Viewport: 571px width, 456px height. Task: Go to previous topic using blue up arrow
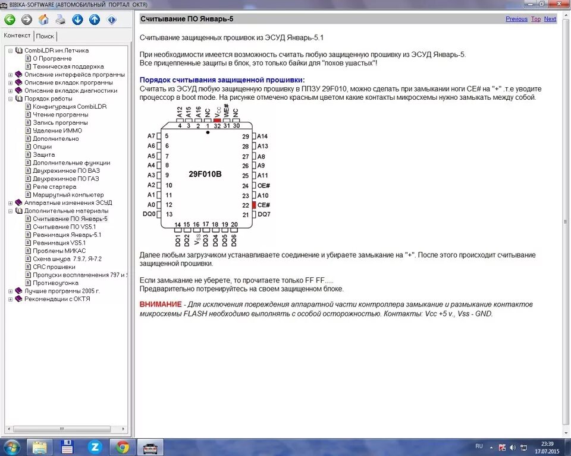[x=95, y=19]
